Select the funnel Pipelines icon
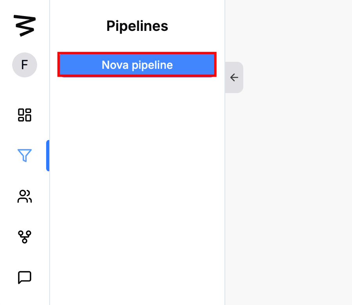352x305 pixels. (24, 155)
